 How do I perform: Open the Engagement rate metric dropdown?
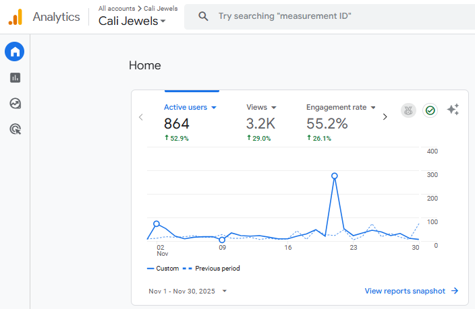click(341, 108)
